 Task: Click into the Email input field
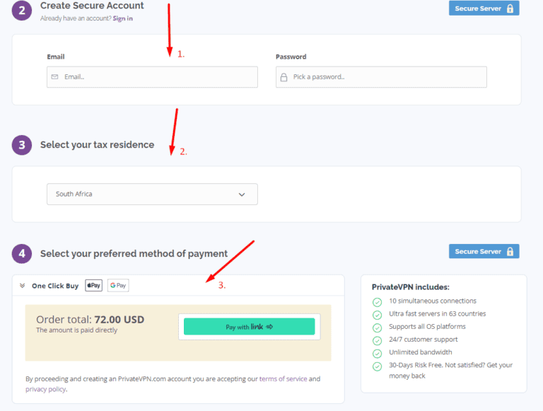pos(156,77)
